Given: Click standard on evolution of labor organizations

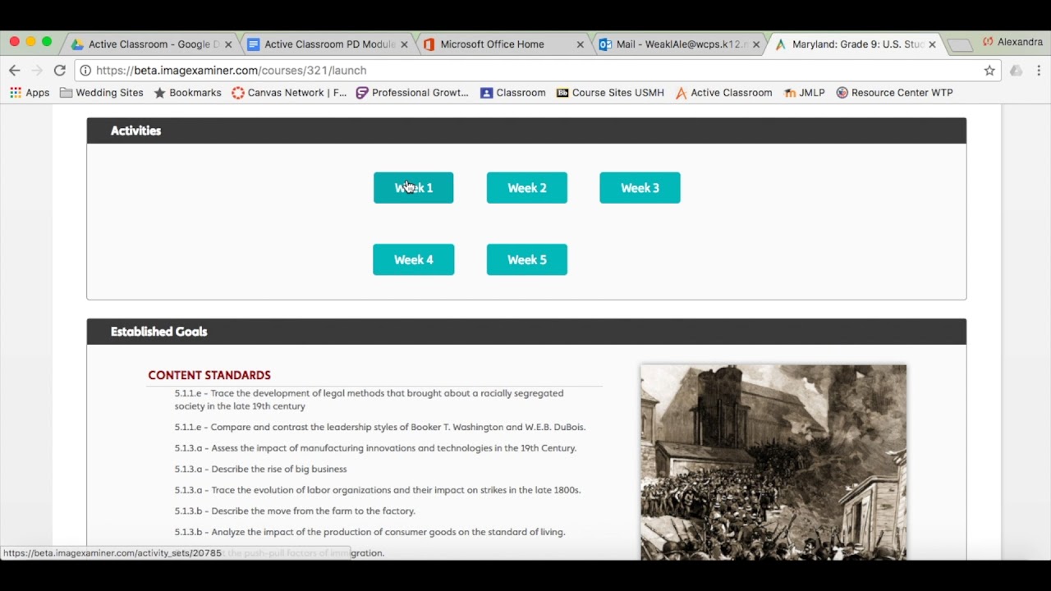Looking at the screenshot, I should click(378, 490).
